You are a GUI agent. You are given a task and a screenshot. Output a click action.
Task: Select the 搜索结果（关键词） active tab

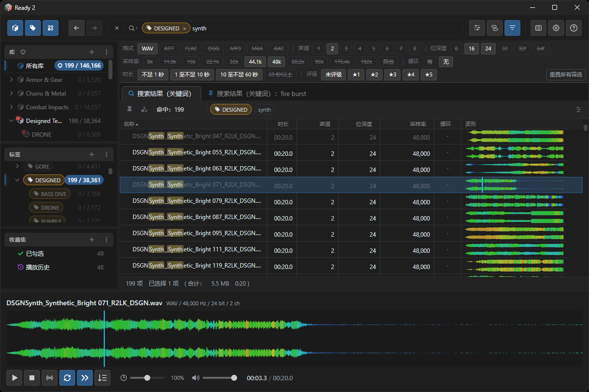162,93
